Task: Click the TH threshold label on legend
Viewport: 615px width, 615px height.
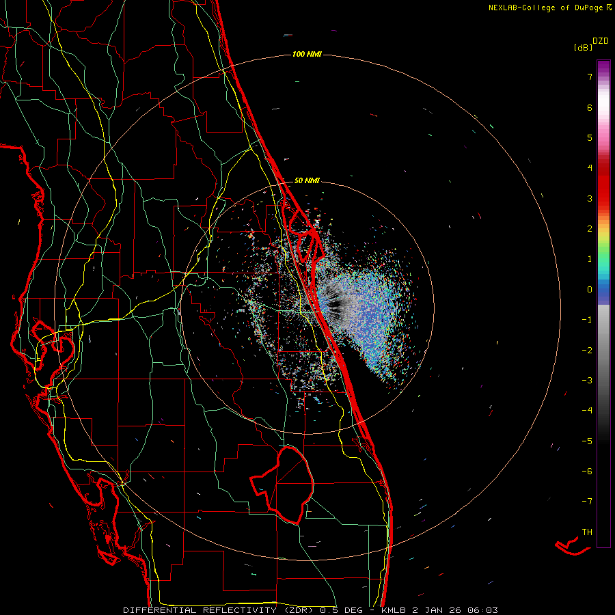Action: pyautogui.click(x=587, y=532)
